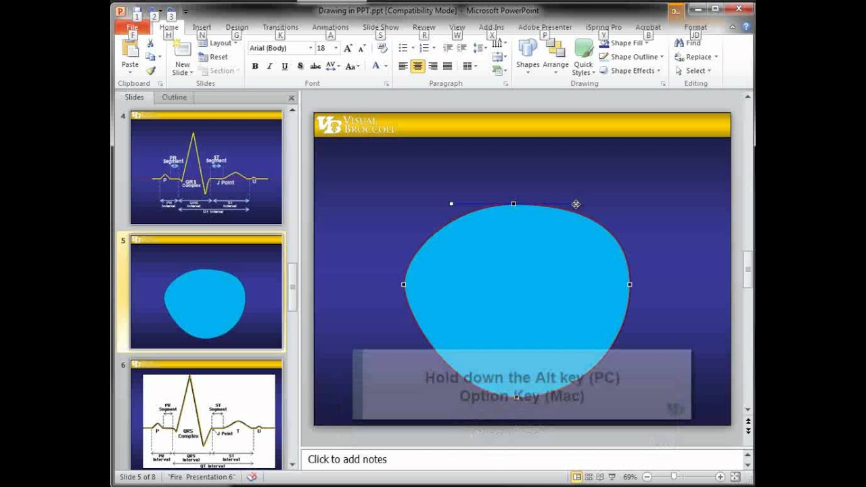Click the Find binoculars icon
Viewport: 866px width, 487px height.
tap(679, 43)
